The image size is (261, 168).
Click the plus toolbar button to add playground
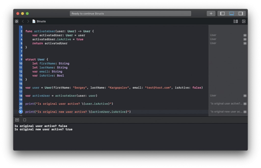[211, 14]
